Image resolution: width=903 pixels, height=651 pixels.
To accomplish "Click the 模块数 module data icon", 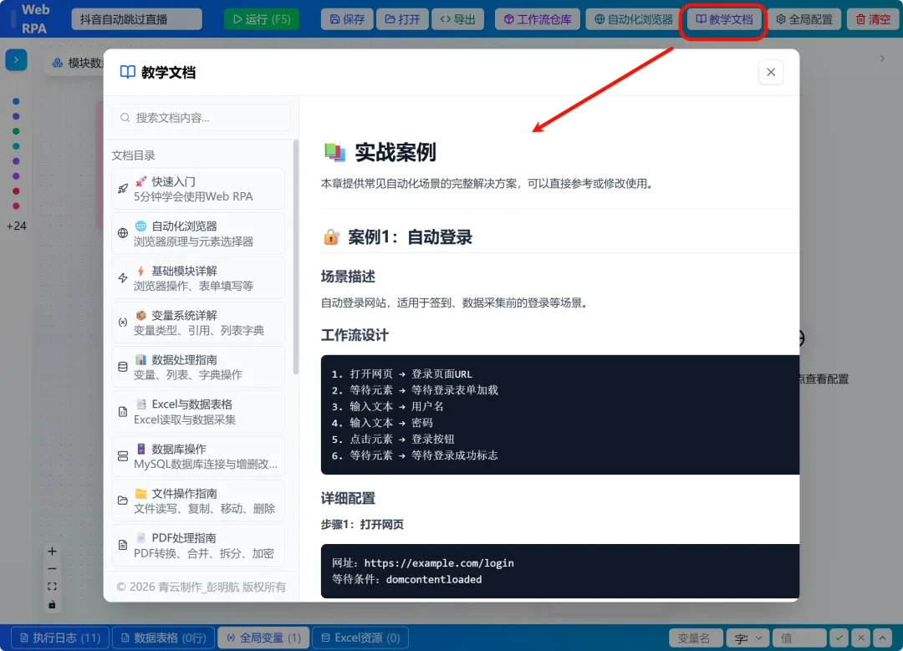I will pos(58,63).
